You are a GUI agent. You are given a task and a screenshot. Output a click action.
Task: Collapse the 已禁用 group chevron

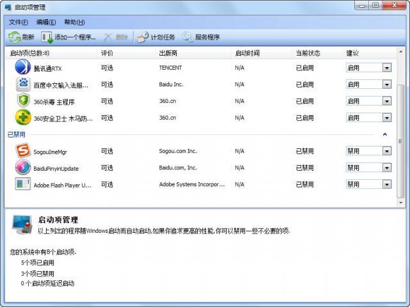(384, 134)
